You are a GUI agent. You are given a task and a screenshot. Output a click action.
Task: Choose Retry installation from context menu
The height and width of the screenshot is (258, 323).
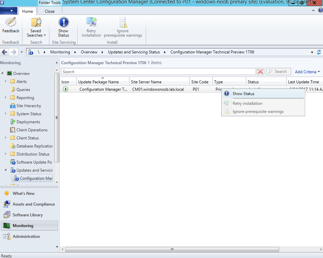tap(263, 103)
